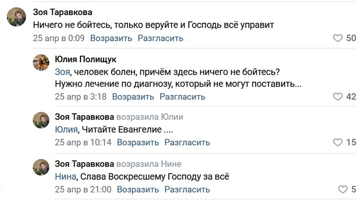Open Зоя Таравкова's avatar on the top comment
363x202 pixels.
(17, 17)
